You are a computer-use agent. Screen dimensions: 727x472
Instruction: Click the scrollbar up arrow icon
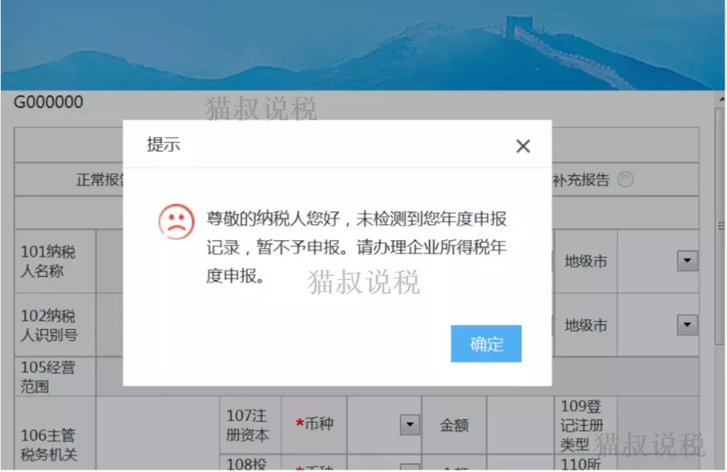(x=719, y=98)
